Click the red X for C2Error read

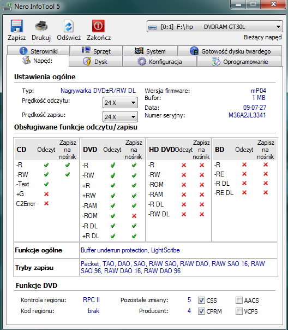[46, 203]
